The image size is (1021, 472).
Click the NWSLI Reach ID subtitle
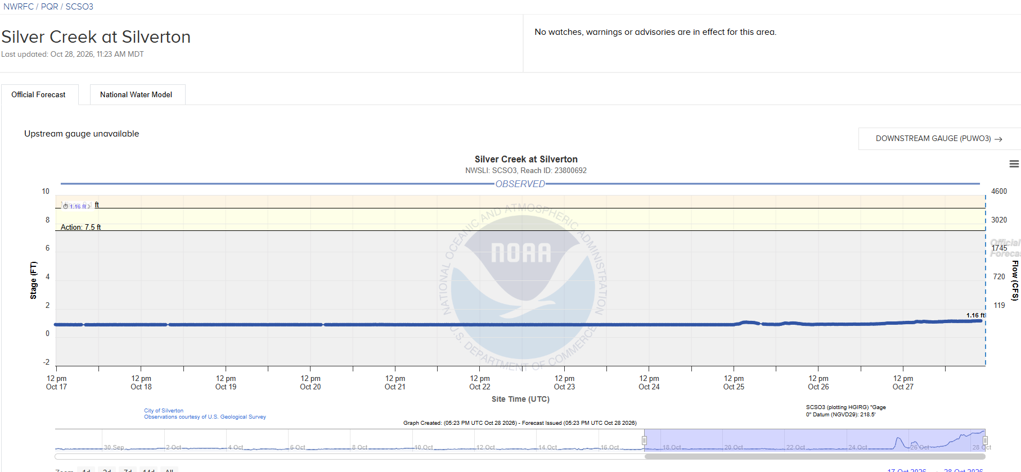point(526,170)
